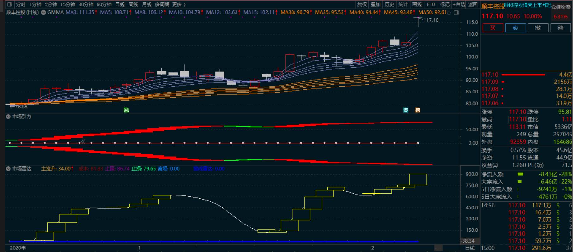Toggle 复权 price adjustment
Viewport: 573px width, 252px height.
tap(362, 4)
